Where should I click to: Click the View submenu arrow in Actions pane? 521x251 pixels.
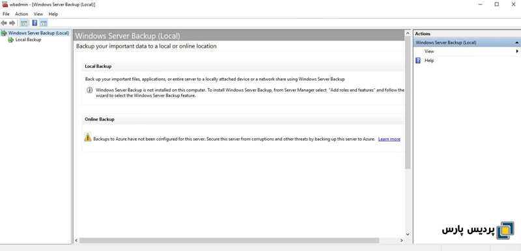click(x=517, y=52)
